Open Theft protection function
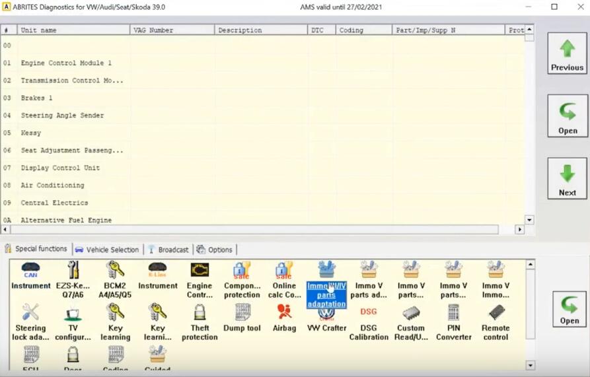590x377 pixels. pos(200,322)
